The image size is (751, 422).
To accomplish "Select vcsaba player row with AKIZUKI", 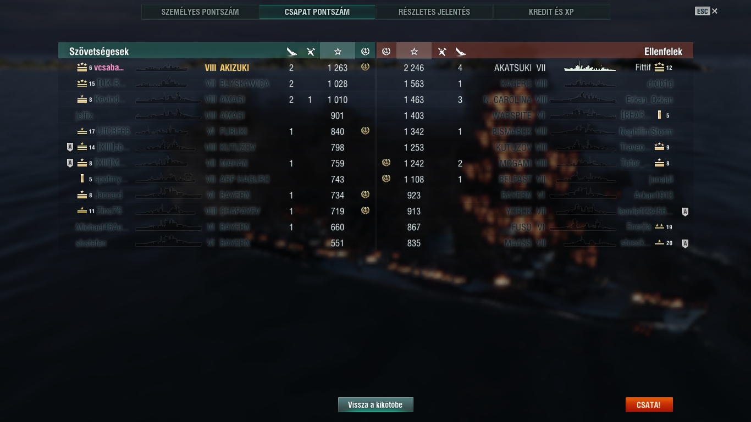I will (217, 68).
